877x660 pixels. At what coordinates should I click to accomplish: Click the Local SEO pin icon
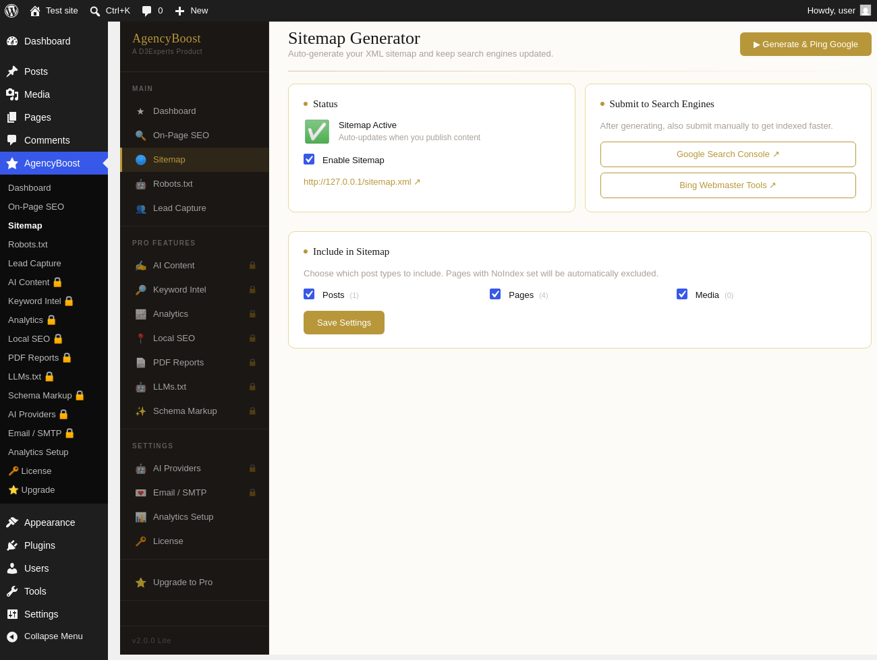click(140, 338)
